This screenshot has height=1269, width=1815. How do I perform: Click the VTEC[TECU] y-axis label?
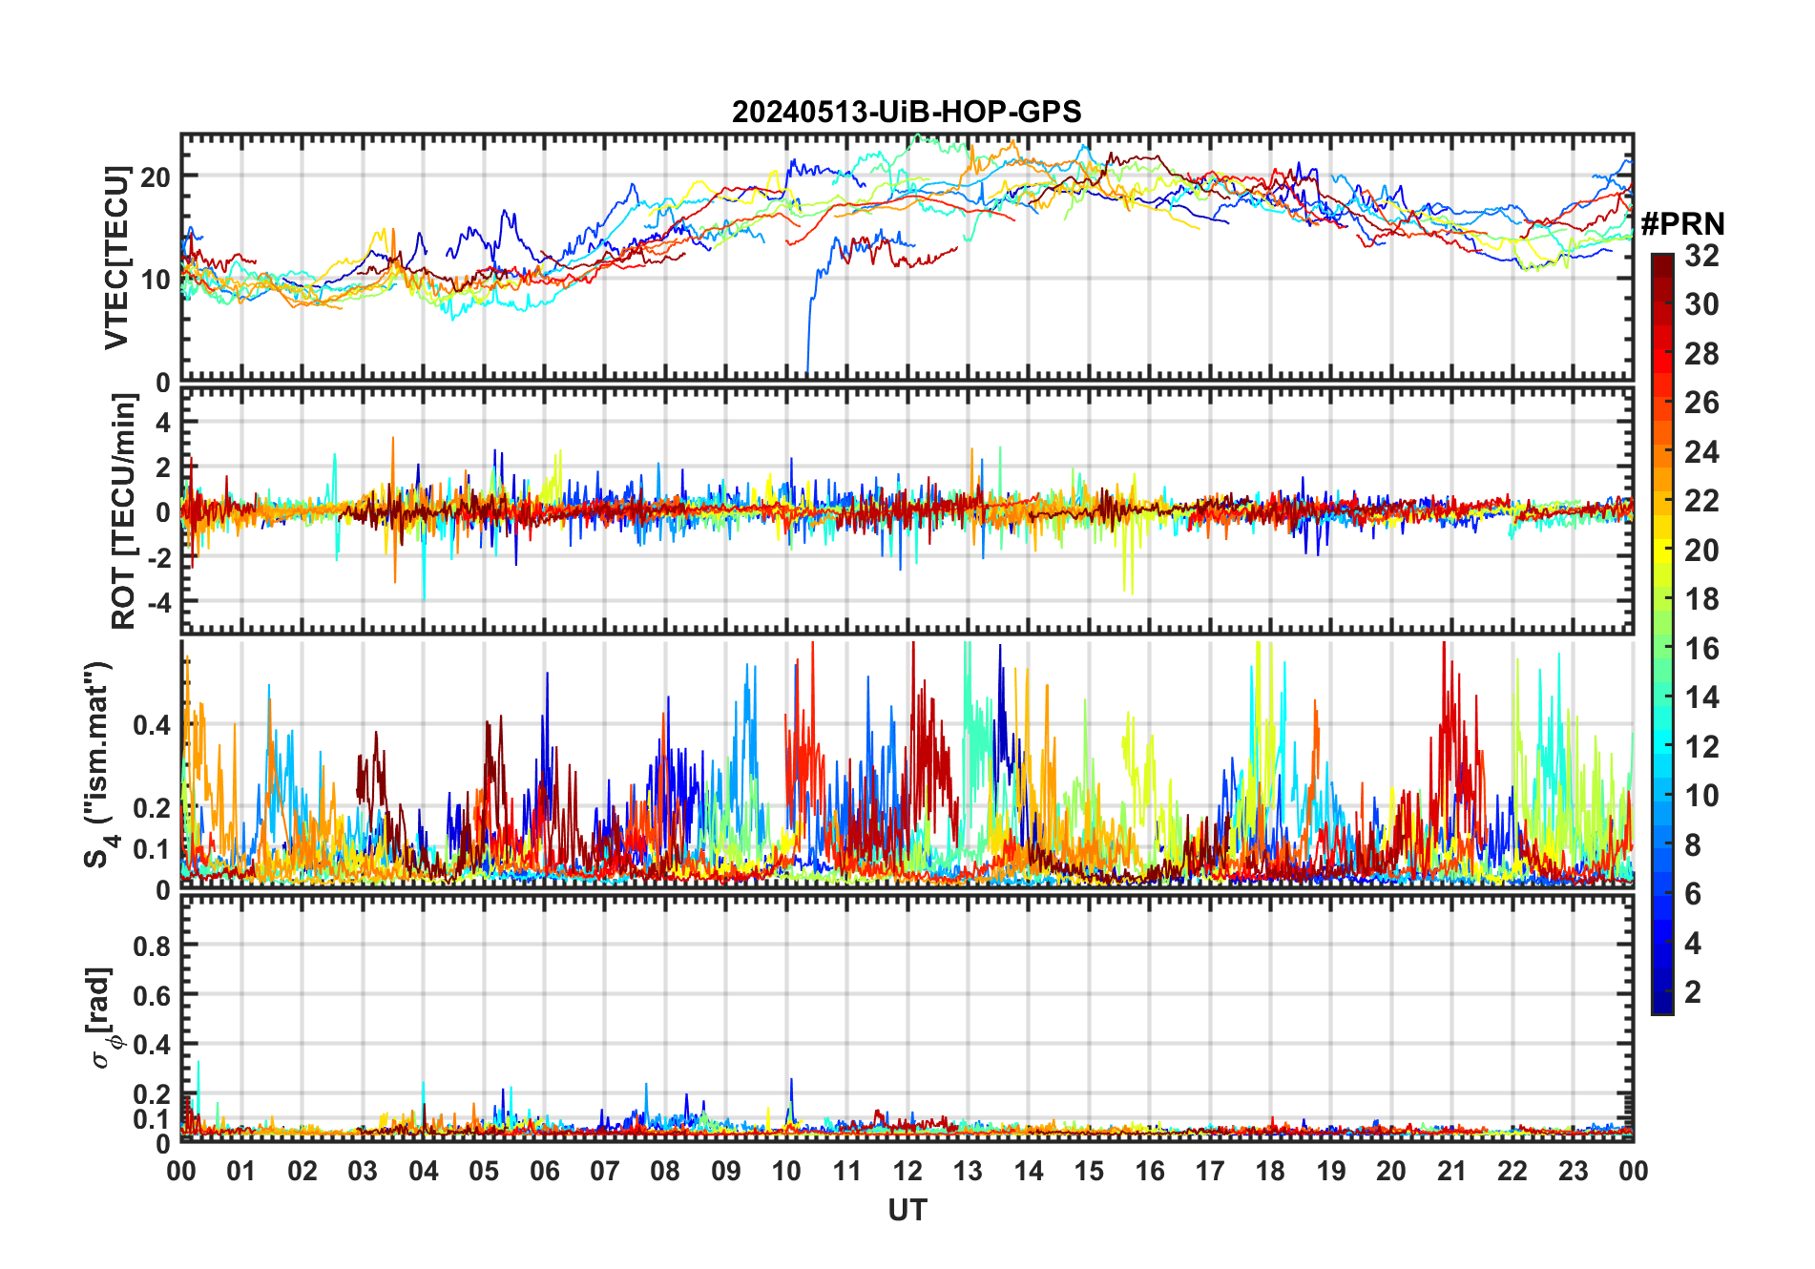click(117, 258)
